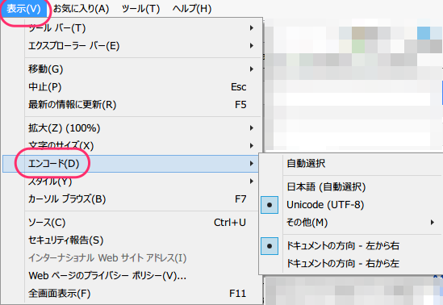Open the ツール(T) menu

140,8
